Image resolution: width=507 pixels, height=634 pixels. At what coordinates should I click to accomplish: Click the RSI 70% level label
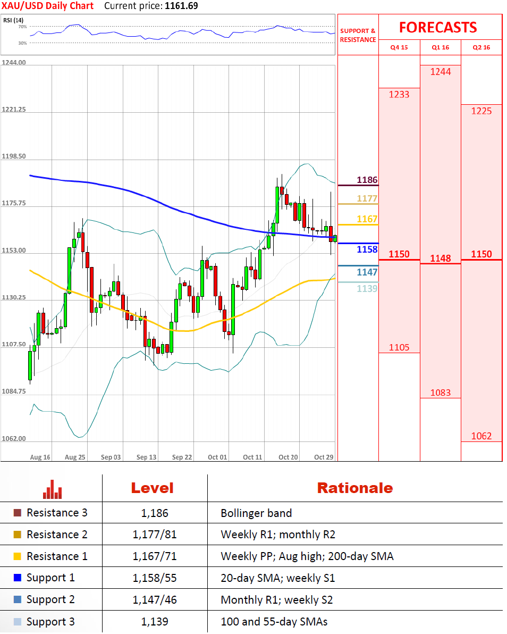pos(23,27)
